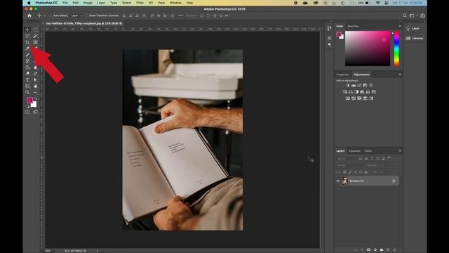Image resolution: width=449 pixels, height=253 pixels.
Task: Open the Photoshop CC application menu
Action: [46, 3]
